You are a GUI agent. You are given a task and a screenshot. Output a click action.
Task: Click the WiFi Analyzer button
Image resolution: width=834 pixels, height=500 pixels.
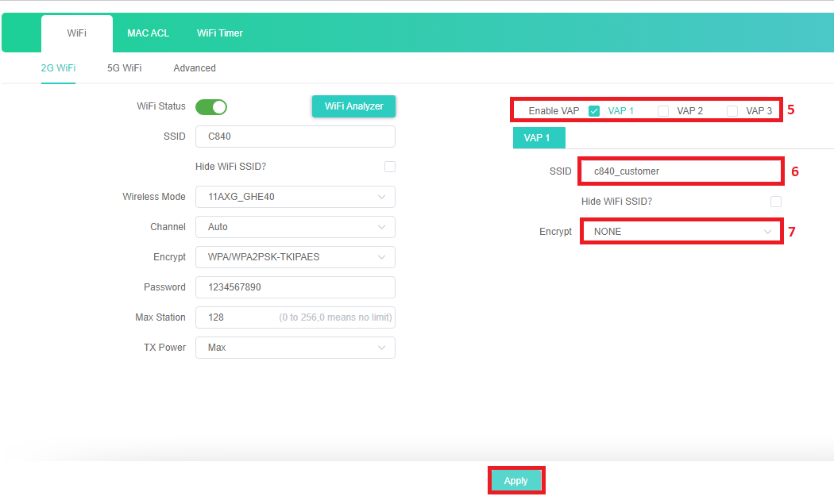point(353,106)
